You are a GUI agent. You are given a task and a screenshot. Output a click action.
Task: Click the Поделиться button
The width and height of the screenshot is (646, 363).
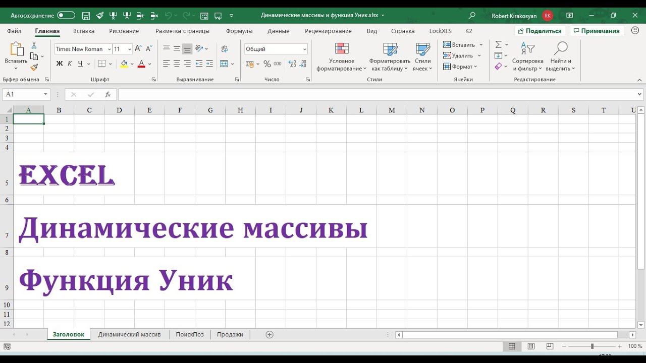(x=540, y=31)
